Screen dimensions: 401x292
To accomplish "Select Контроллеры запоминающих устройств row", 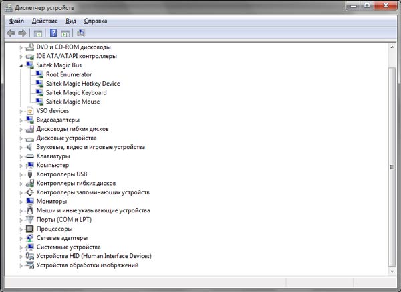I will [x=93, y=192].
